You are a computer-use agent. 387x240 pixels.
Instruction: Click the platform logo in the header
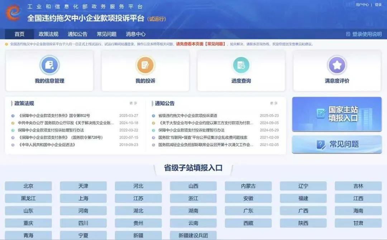tap(14, 13)
